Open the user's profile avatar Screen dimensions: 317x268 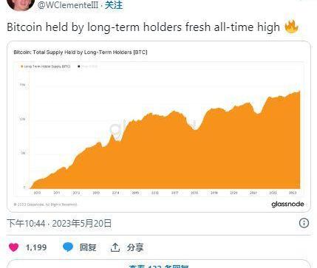[21, 4]
